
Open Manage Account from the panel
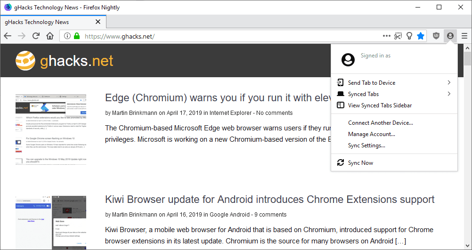pos(371,134)
